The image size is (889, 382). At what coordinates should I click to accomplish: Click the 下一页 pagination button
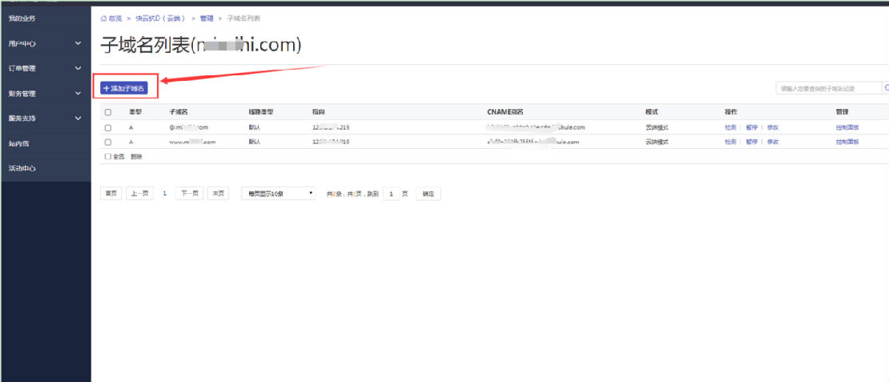(189, 194)
